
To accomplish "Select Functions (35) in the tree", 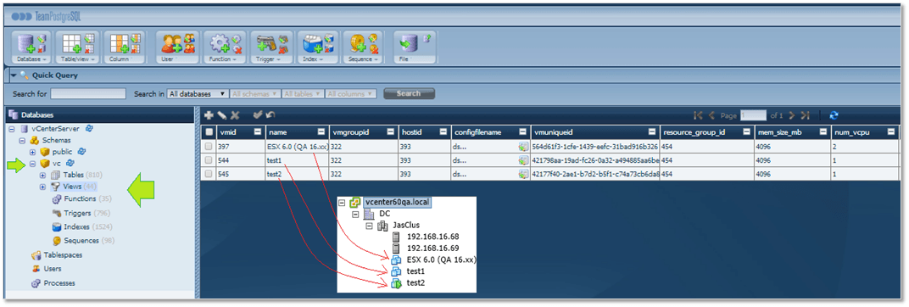I will (87, 198).
